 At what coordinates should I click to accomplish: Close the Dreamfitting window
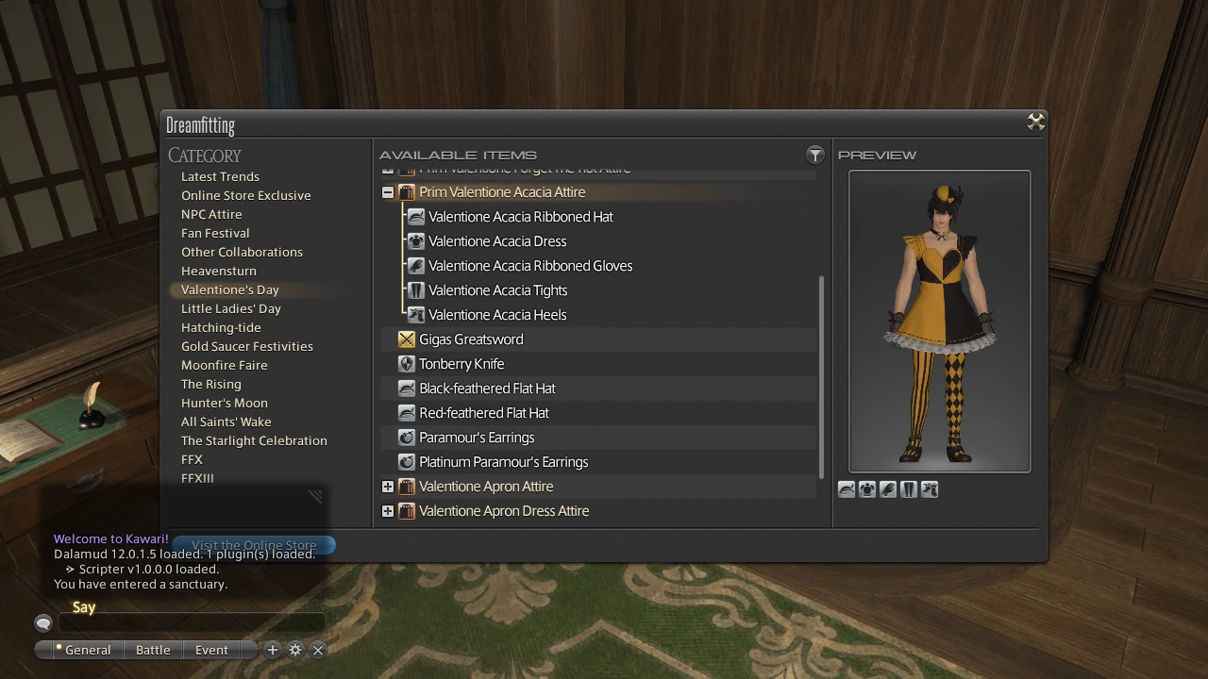click(1035, 122)
